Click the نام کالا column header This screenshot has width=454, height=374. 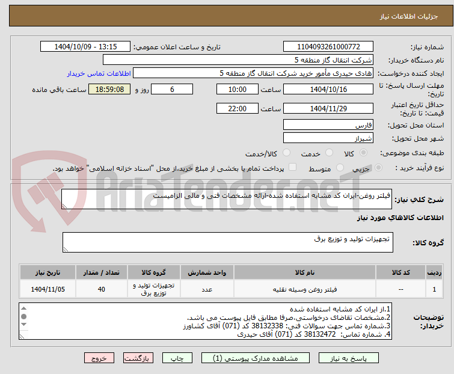[305, 272]
